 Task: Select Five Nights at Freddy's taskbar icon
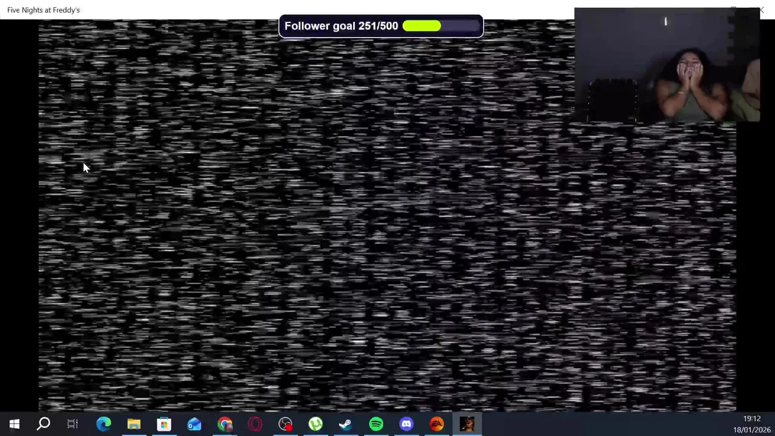click(467, 424)
